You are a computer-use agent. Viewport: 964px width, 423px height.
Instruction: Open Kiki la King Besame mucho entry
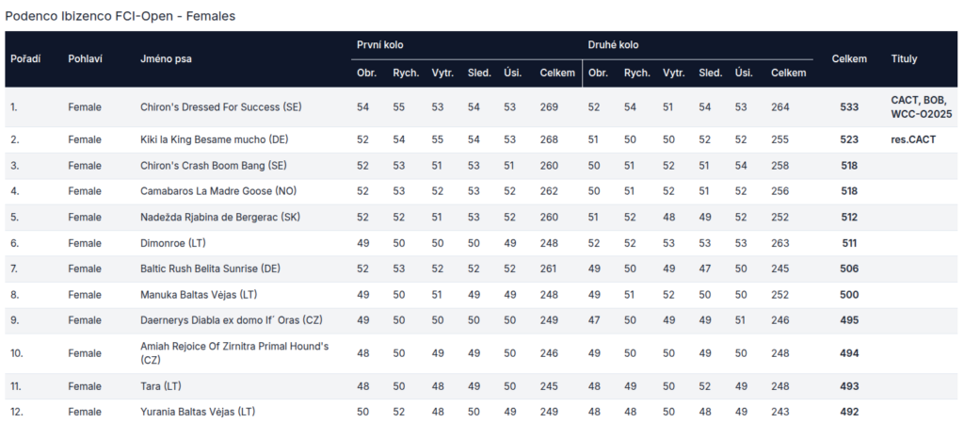tap(214, 139)
